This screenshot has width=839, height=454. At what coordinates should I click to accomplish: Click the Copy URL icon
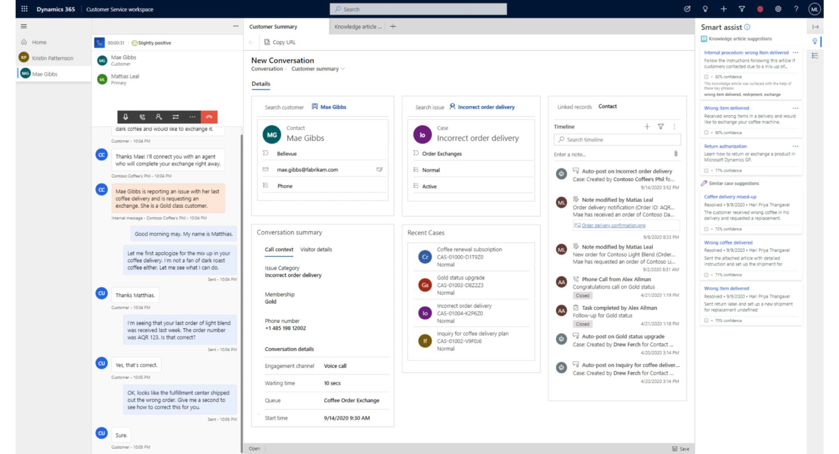pos(267,42)
